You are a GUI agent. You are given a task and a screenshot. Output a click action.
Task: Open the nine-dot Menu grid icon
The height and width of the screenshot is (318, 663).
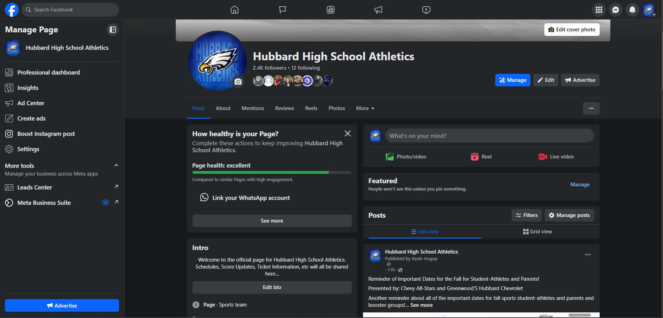pos(599,10)
